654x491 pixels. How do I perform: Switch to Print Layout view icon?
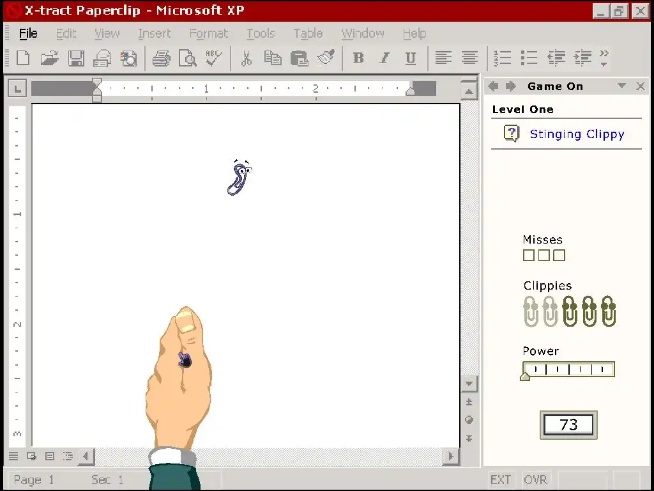[x=50, y=456]
